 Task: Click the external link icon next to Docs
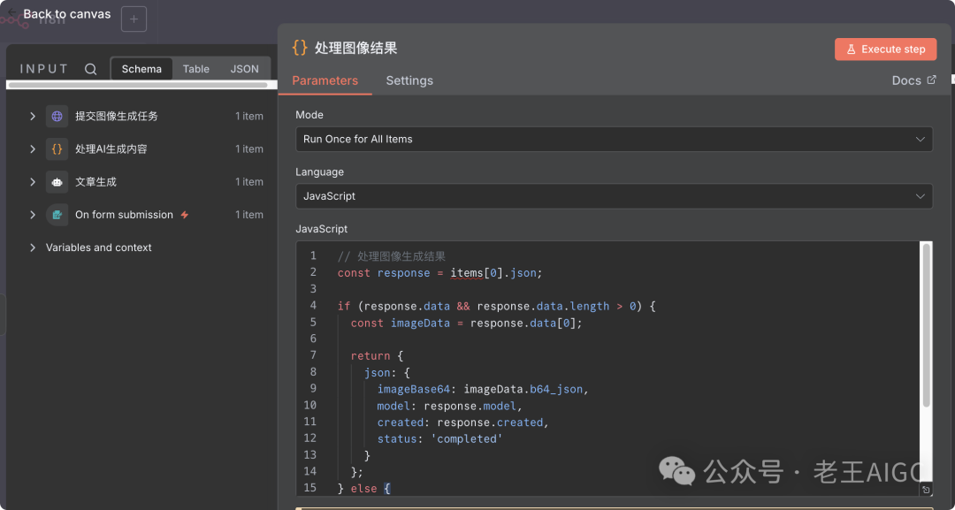931,80
